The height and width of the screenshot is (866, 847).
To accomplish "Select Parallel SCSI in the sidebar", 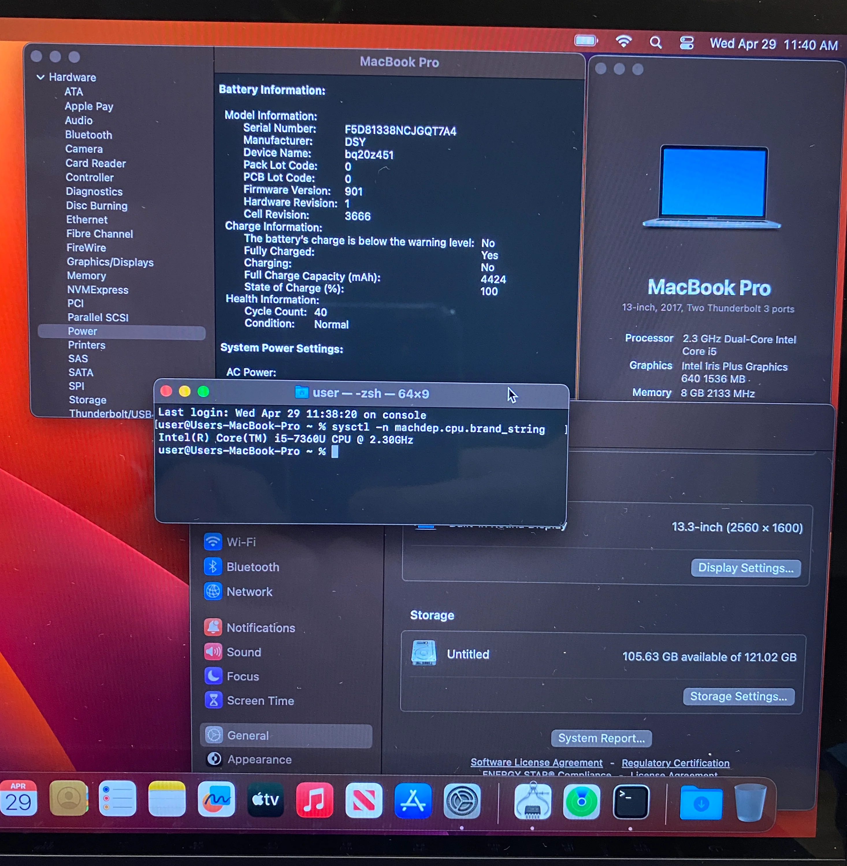I will [x=98, y=317].
